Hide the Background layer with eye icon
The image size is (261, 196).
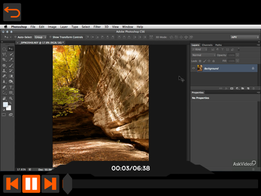tap(193, 68)
